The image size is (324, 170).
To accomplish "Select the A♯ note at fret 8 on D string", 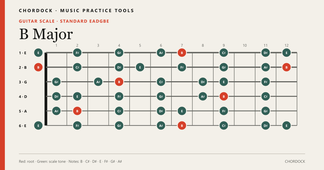I will click(x=203, y=96).
